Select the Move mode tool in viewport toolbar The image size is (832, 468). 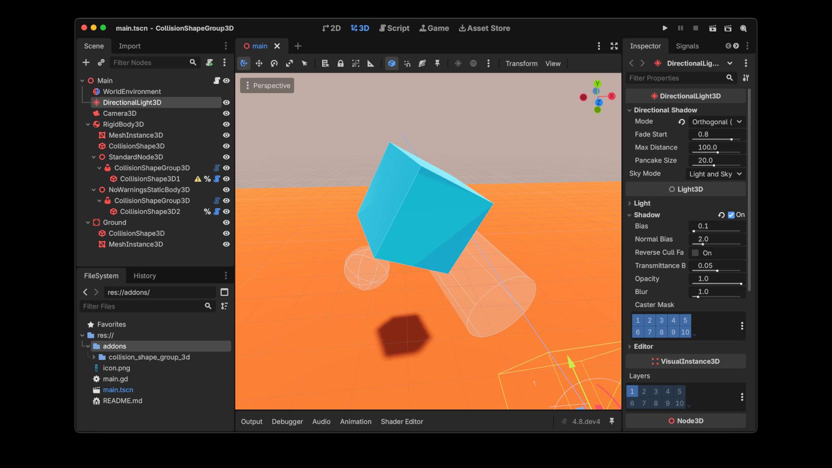259,63
